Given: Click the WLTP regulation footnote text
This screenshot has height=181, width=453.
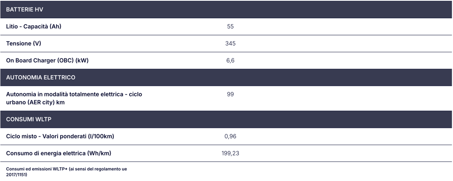Looking at the screenshot, I should (x=66, y=172).
